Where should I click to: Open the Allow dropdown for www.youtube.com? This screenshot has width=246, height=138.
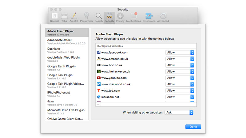pyautogui.click(x=180, y=78)
